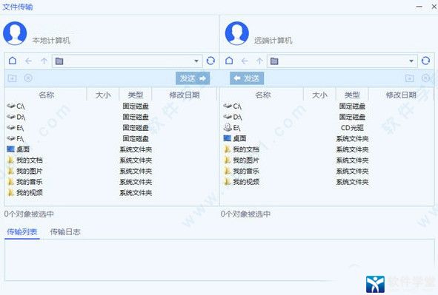Select remote drive C:\
The image size is (438, 295).
pos(233,106)
